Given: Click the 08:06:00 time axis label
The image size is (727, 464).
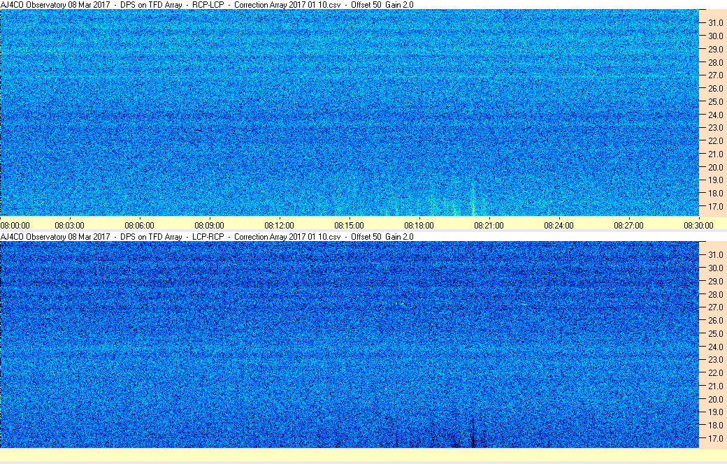Looking at the screenshot, I should coord(139,226).
